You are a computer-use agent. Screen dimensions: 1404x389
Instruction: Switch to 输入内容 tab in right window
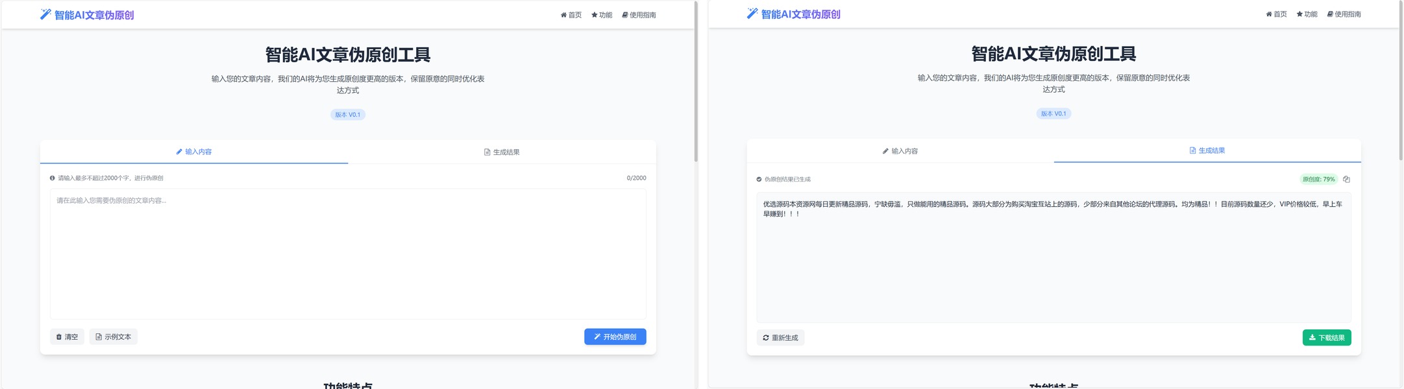point(900,151)
